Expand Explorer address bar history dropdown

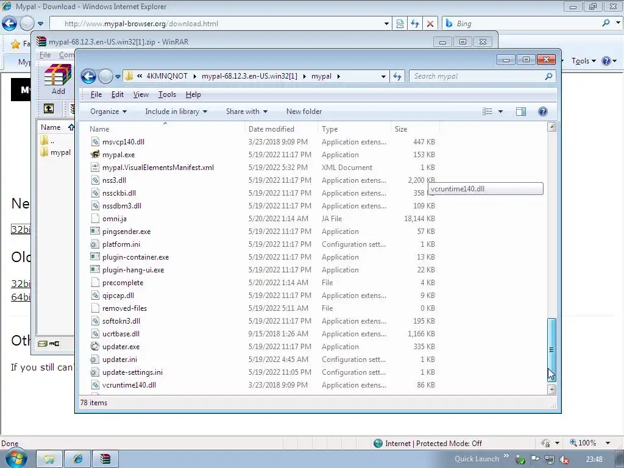point(383,76)
